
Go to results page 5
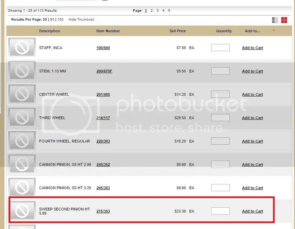point(169,11)
